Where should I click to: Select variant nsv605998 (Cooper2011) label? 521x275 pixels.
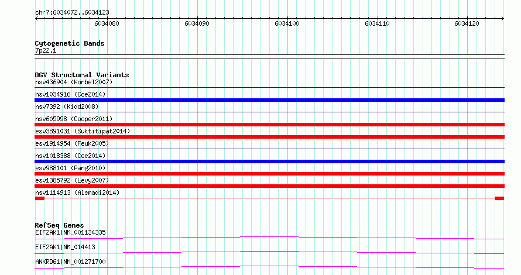tap(74, 119)
